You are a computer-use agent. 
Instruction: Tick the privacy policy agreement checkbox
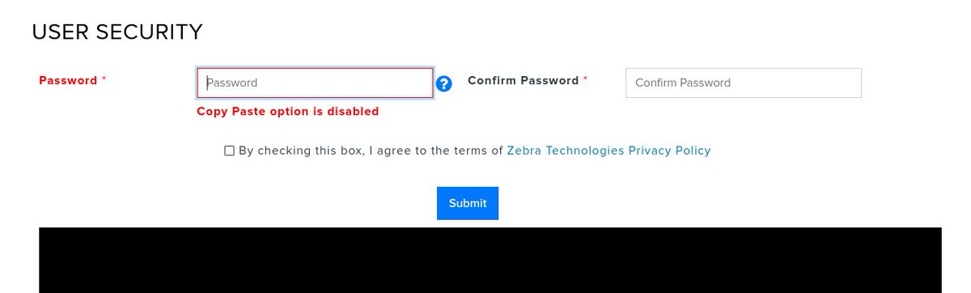point(230,151)
